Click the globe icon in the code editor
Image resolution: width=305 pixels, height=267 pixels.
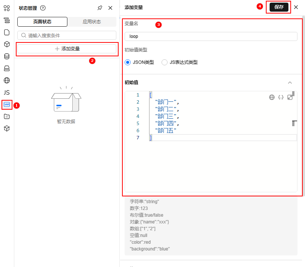(x=272, y=97)
